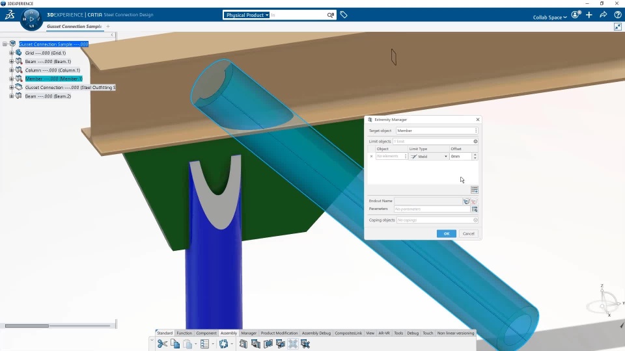Expand the Gusset Connection tree node
The height and width of the screenshot is (351, 625).
(11, 88)
